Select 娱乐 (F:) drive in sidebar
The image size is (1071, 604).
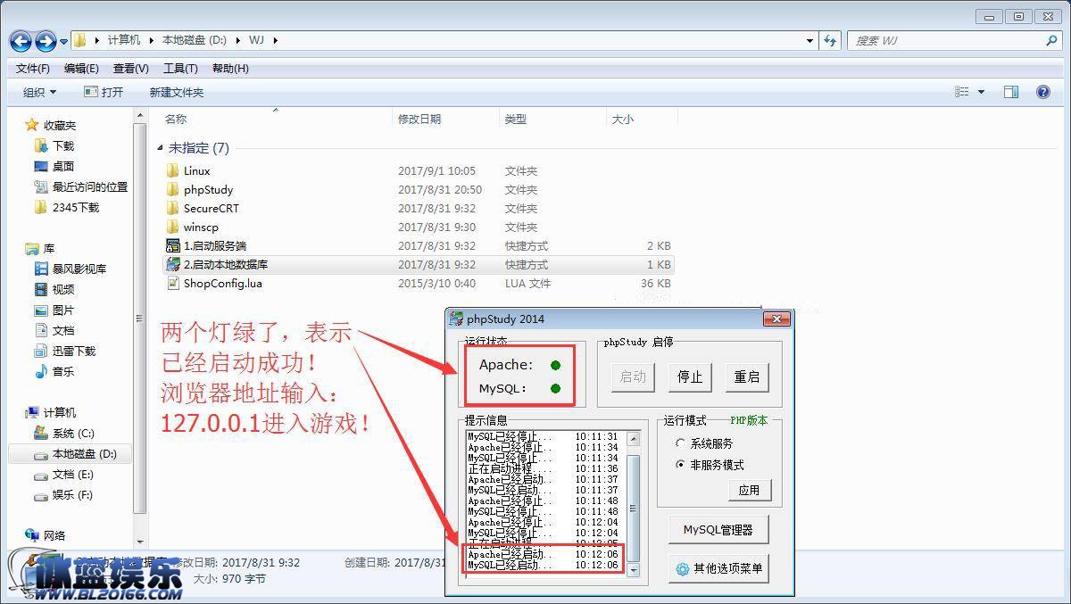[x=63, y=494]
